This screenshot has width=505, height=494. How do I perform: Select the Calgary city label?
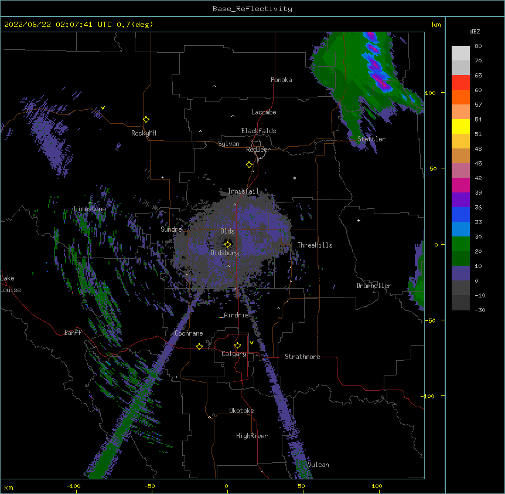[x=234, y=354]
